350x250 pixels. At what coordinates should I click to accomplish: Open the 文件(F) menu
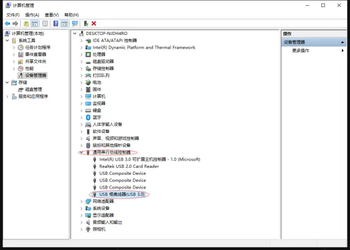(x=13, y=15)
